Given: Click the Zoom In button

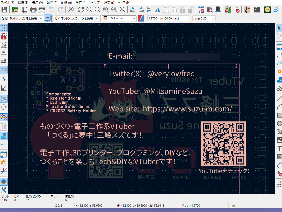Looking at the screenshot, I should pyautogui.click(x=89, y=10).
